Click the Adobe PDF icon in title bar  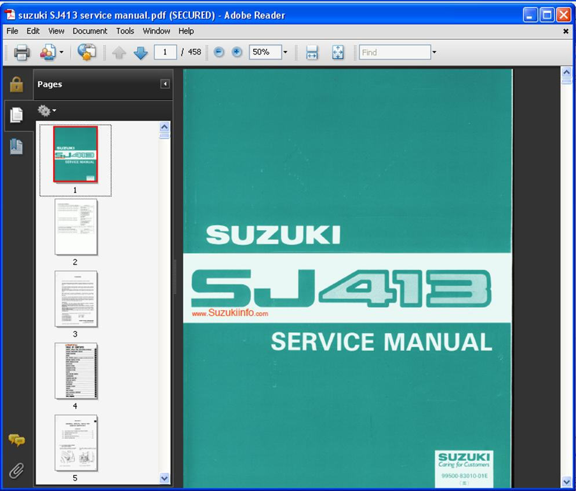coord(10,15)
